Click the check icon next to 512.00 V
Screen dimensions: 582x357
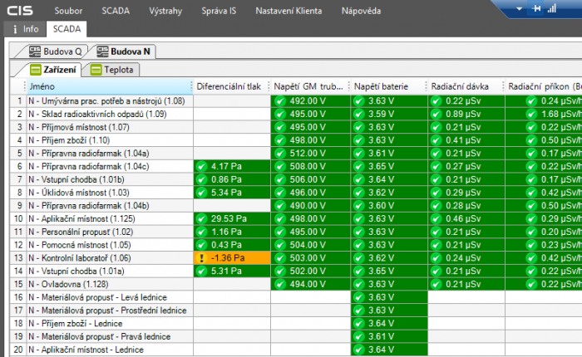coord(280,154)
